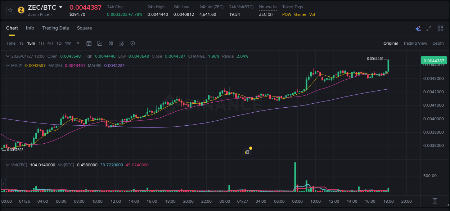Expand the chart to fullscreen

click(429, 28)
